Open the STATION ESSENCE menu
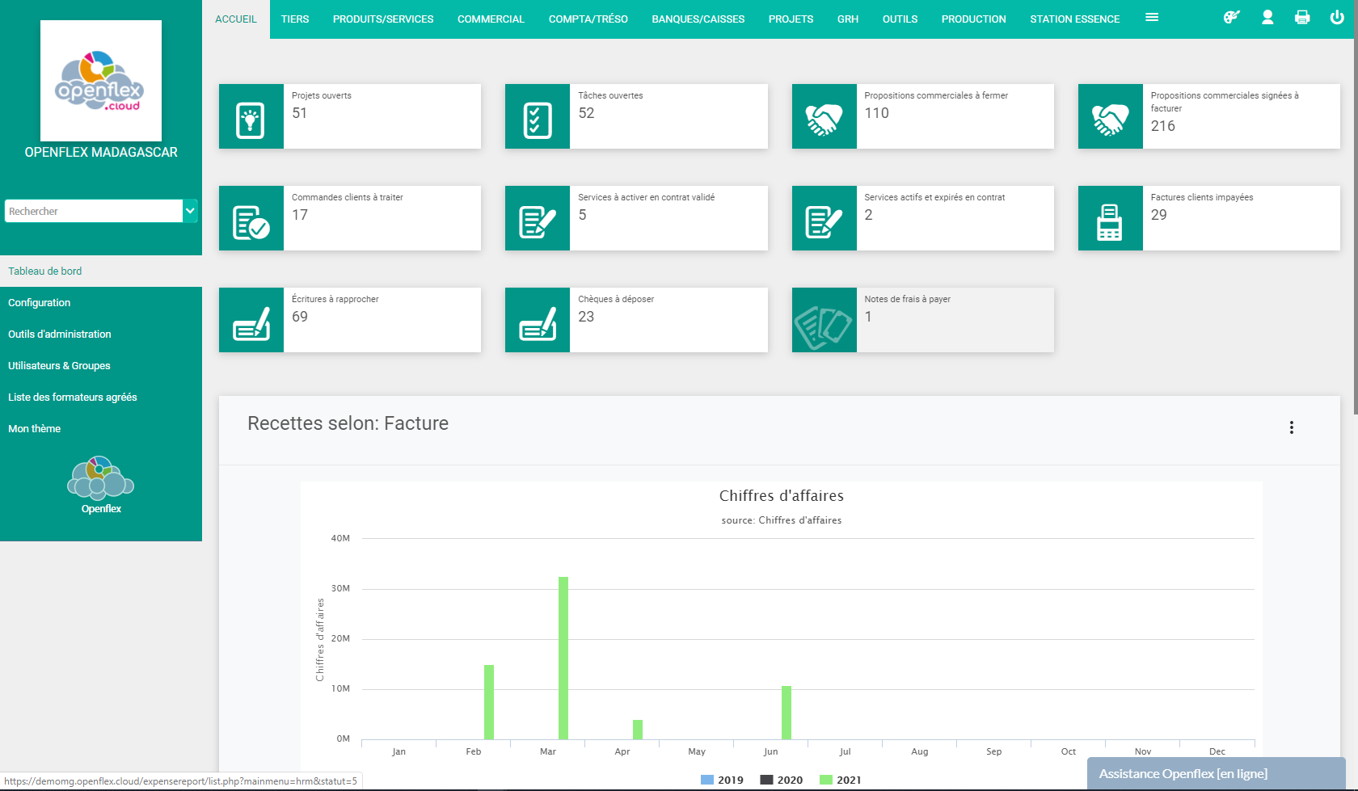 1075,19
